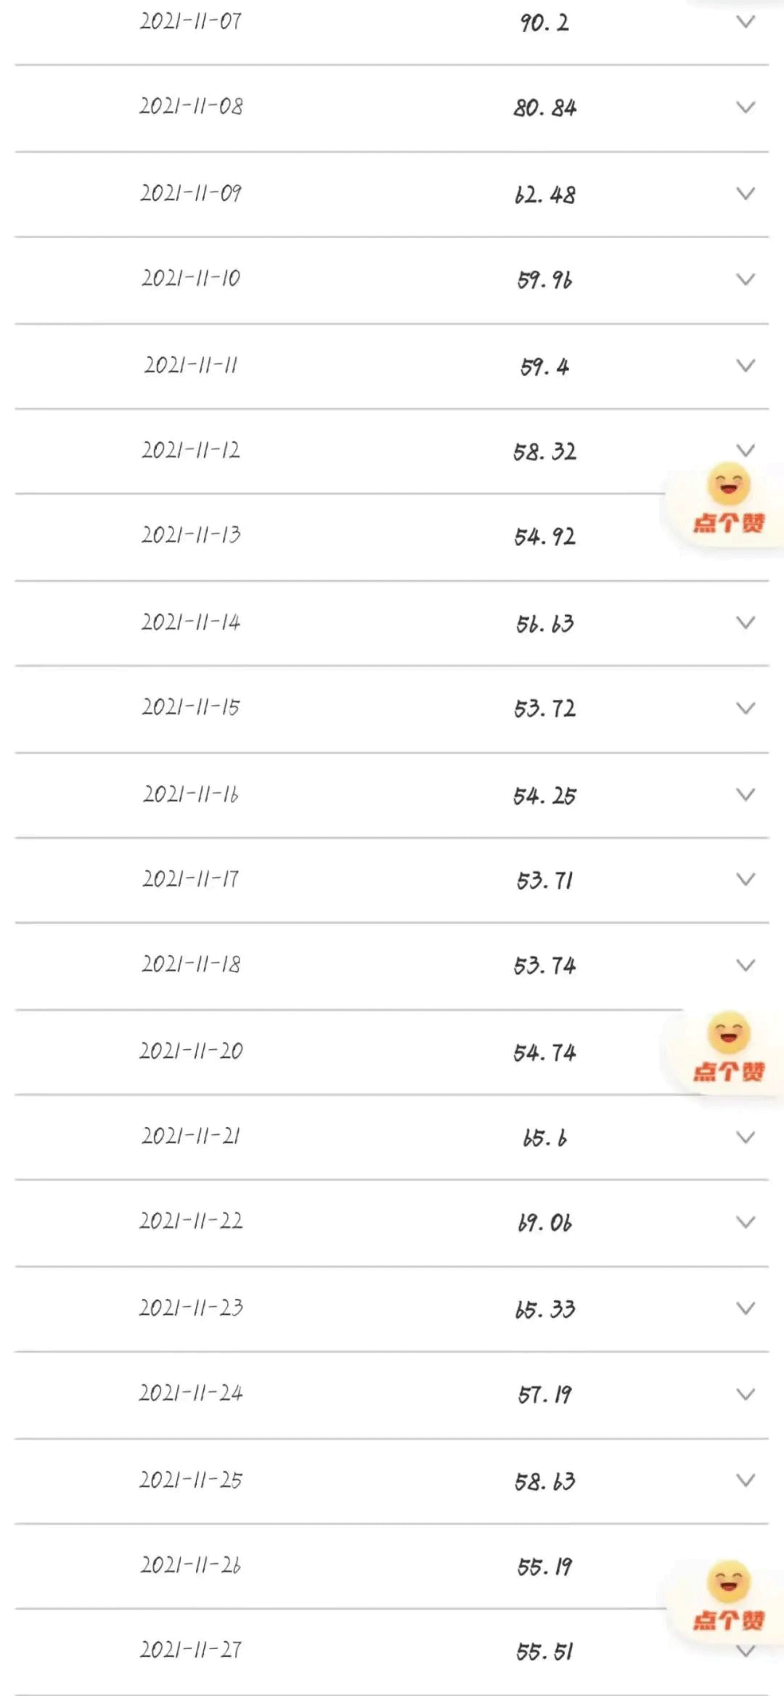Select the 2021-11-12 date entry
The image size is (784, 1696).
[x=191, y=450]
